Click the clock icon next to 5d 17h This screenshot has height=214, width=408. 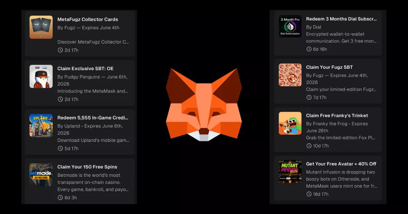[60, 148]
